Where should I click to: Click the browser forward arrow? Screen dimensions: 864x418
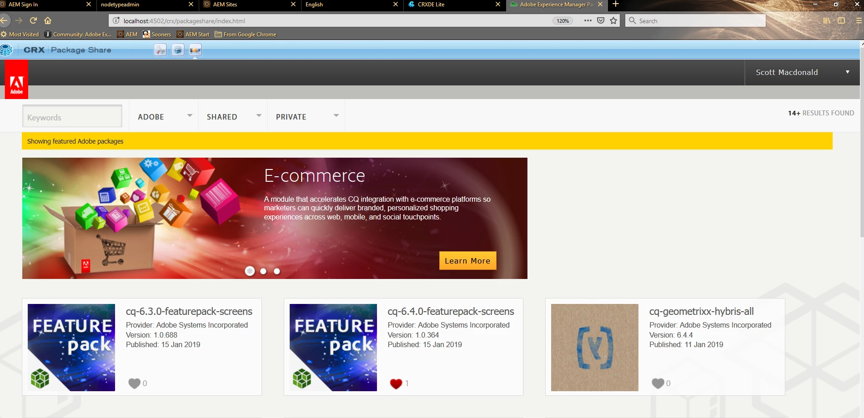click(19, 20)
